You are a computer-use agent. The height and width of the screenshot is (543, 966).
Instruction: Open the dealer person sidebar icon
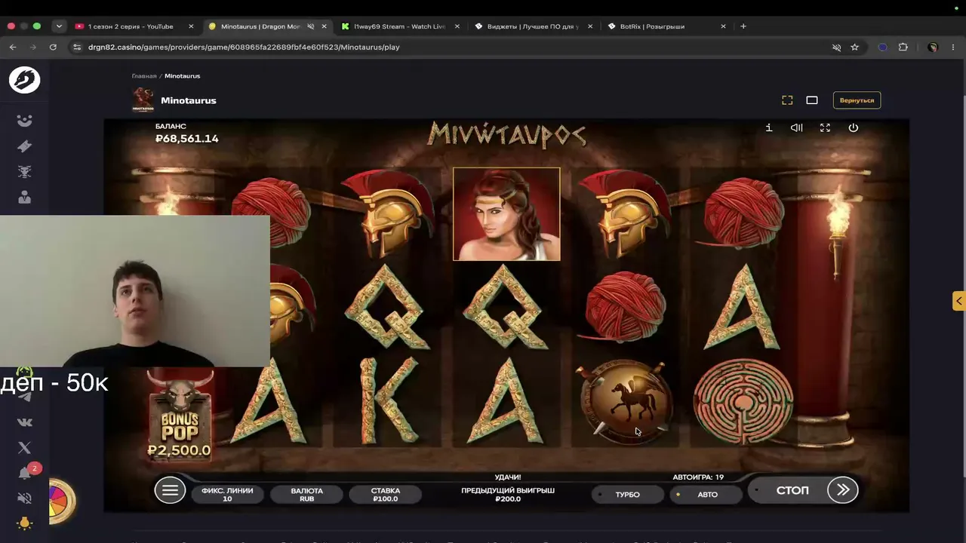[x=25, y=198]
